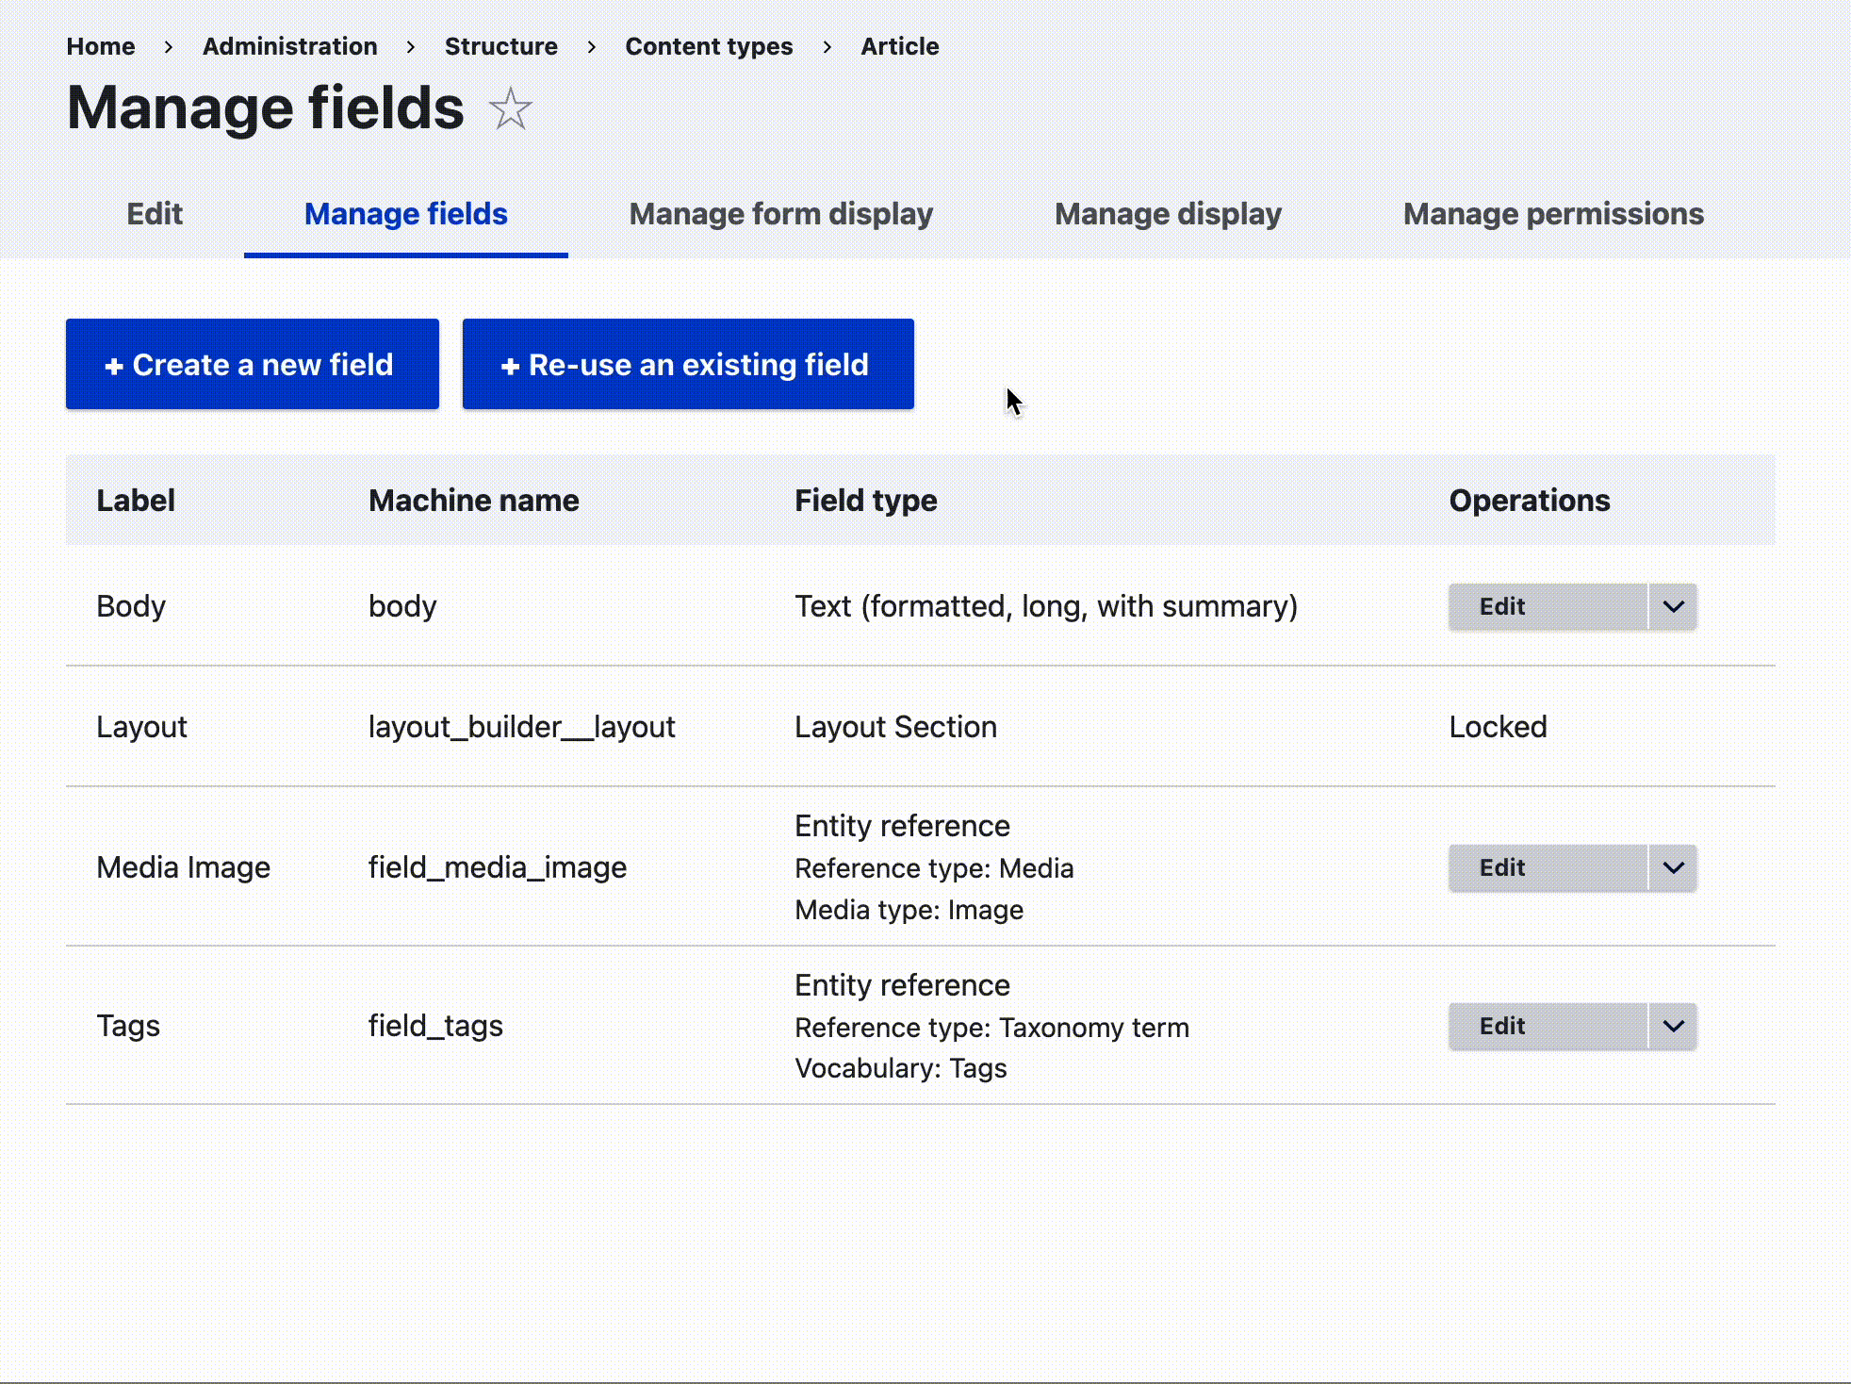1851x1384 pixels.
Task: Open the Structure breadcrumb link
Action: [x=500, y=46]
